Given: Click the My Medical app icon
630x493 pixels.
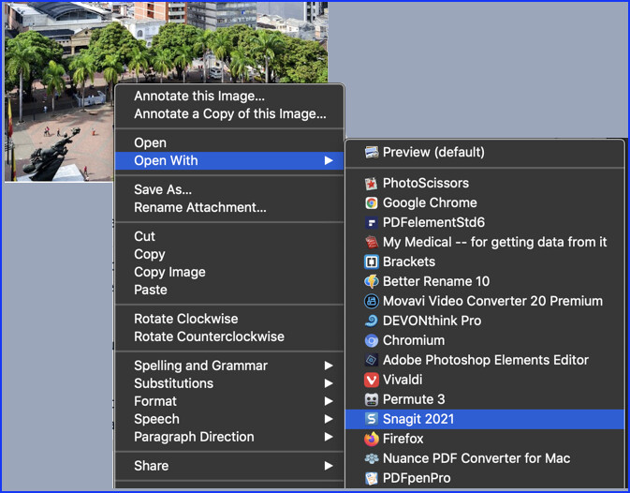Looking at the screenshot, I should [x=372, y=242].
